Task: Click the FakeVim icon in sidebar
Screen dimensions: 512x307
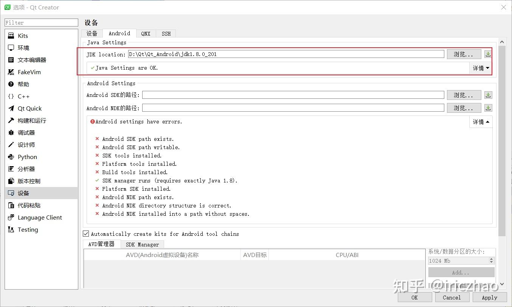Action: click(11, 72)
